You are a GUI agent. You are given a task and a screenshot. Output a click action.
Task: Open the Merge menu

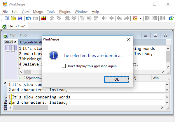[38, 12]
